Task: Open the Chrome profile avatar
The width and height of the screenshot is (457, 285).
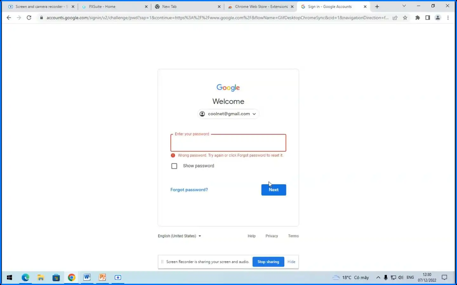Action: click(438, 18)
